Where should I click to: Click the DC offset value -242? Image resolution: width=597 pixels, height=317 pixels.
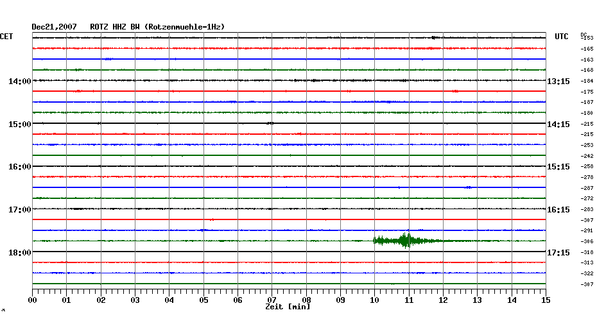pos(587,156)
